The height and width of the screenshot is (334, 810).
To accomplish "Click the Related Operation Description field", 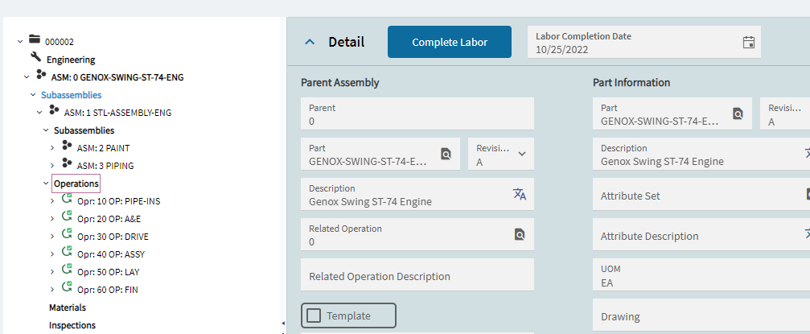I will click(417, 275).
